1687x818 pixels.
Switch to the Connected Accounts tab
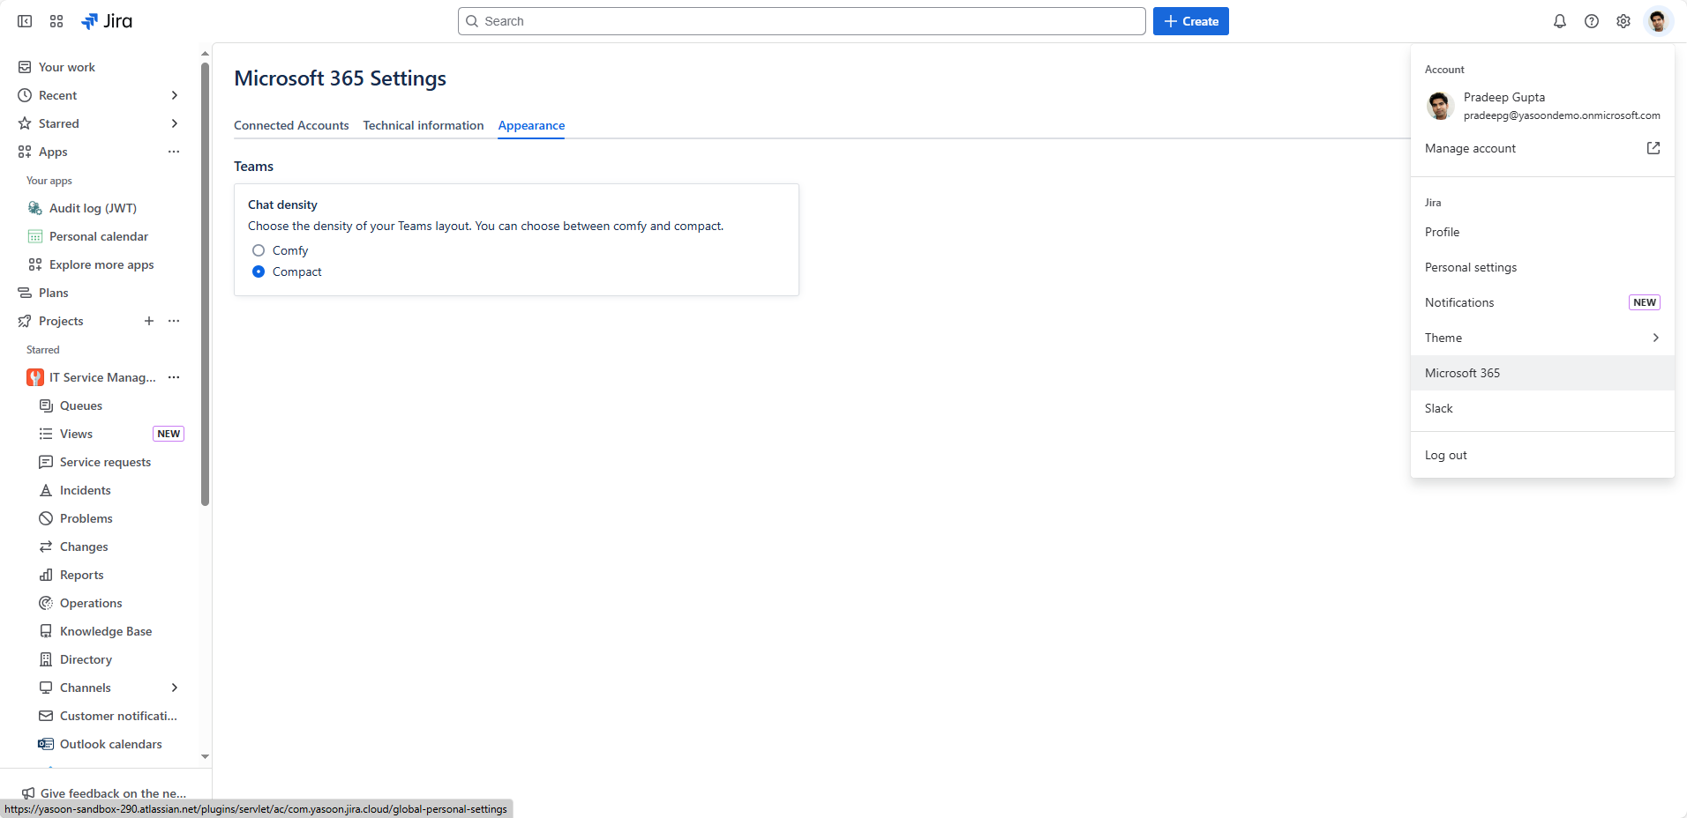pyautogui.click(x=291, y=125)
